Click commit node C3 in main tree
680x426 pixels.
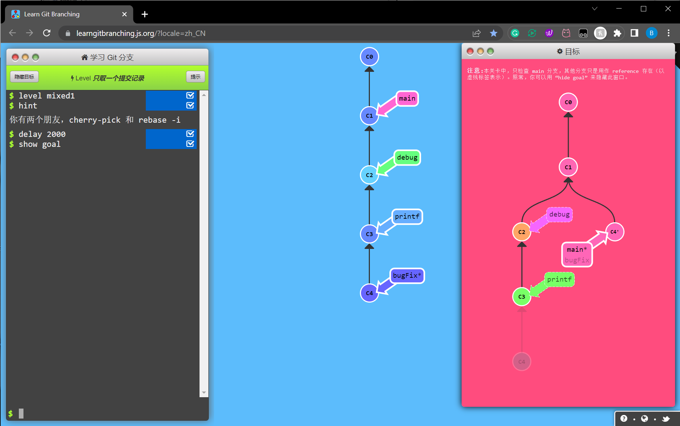[369, 234]
